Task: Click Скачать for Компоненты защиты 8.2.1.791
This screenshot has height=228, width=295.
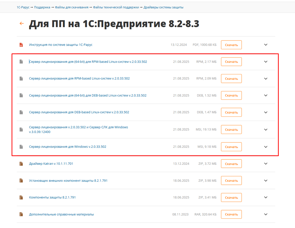Action: coord(231,197)
